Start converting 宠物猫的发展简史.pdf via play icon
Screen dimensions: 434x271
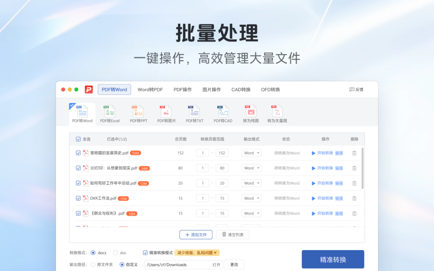coord(314,153)
